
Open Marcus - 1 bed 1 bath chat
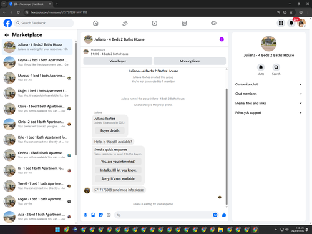(37, 78)
